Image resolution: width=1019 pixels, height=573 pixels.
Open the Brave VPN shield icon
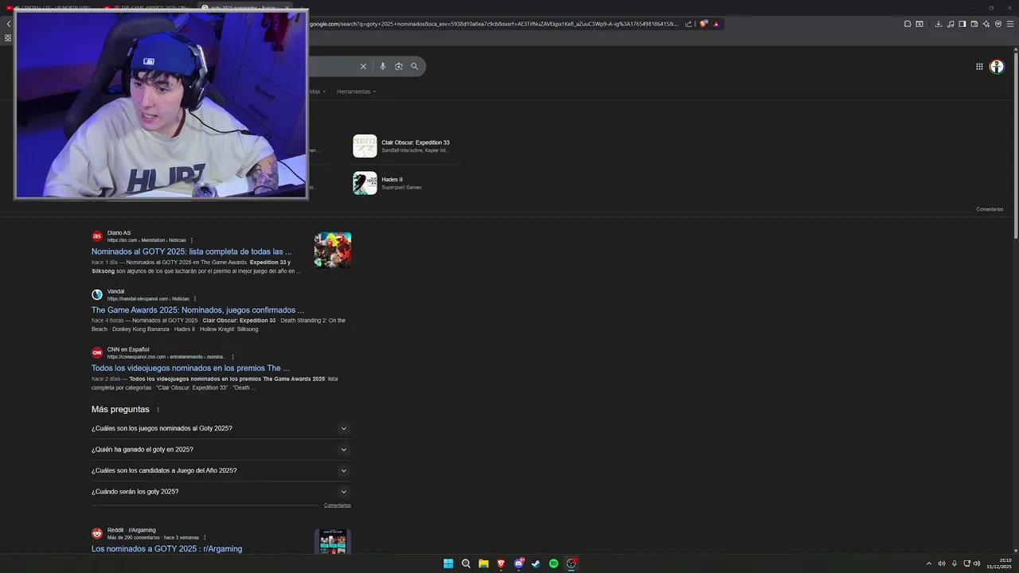(x=998, y=24)
